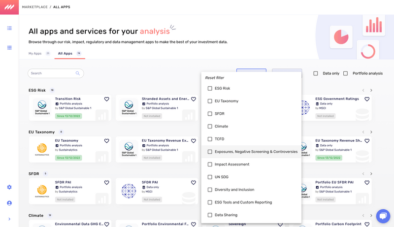Collapse the open filter dropdown button
Image resolution: width=394 pixels, height=227 pixels.
pyautogui.click(x=251, y=70)
